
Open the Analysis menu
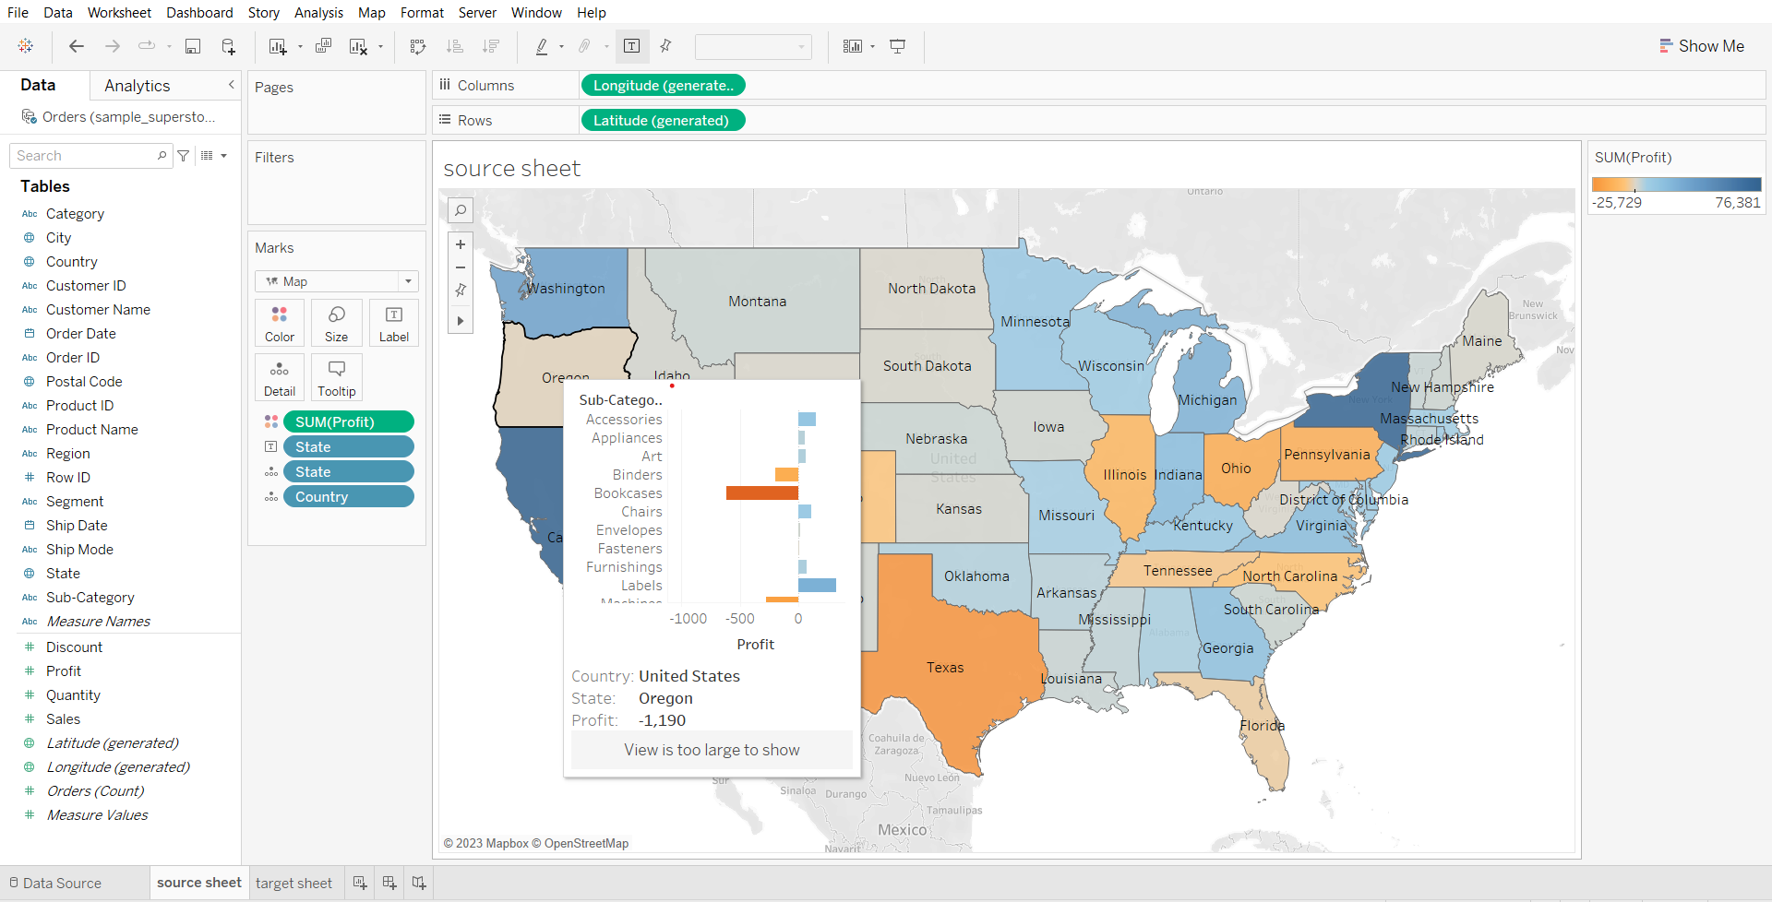pos(318,13)
